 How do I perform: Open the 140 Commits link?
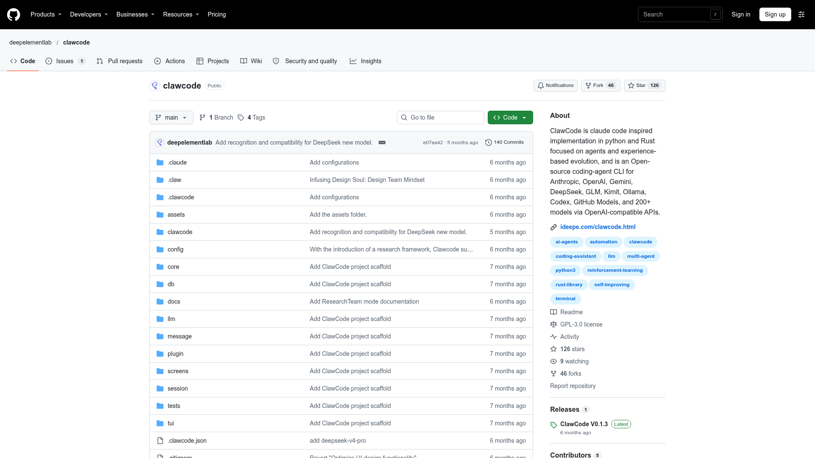(x=504, y=142)
